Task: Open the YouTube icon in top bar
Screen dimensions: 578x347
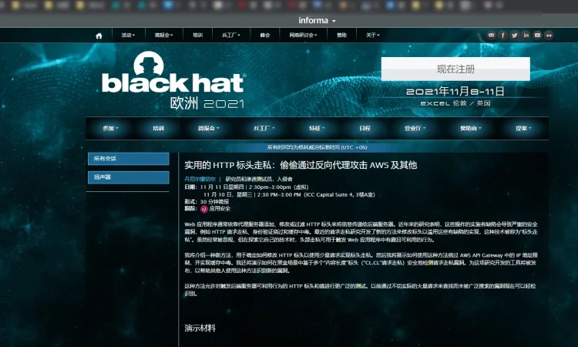Action: pos(537,35)
